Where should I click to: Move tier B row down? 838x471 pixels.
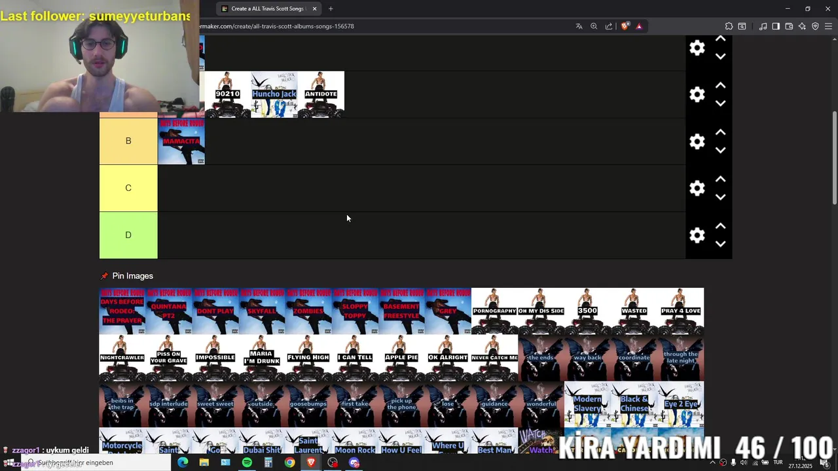coord(720,150)
